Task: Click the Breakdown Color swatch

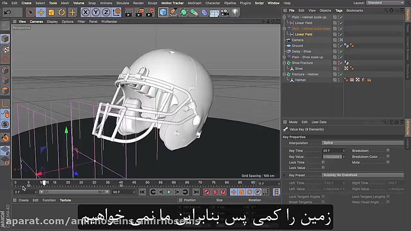Action: (x=388, y=157)
